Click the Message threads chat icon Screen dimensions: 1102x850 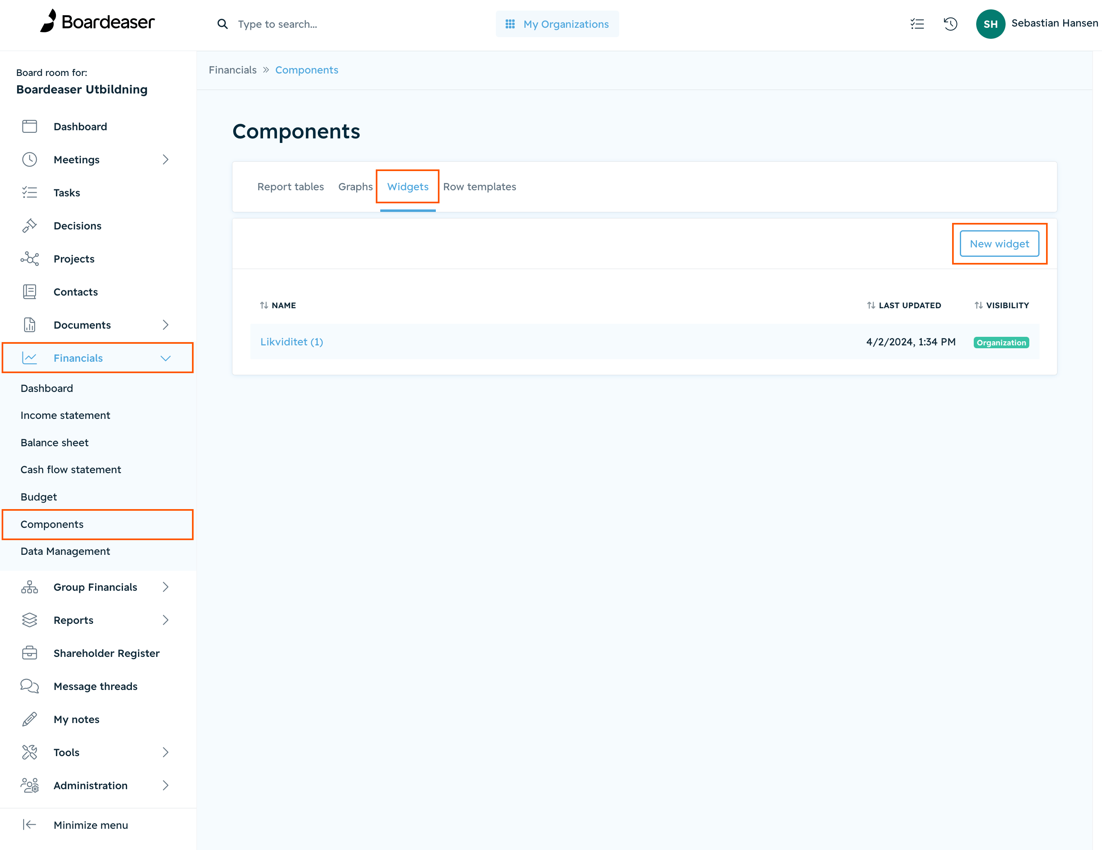click(29, 686)
